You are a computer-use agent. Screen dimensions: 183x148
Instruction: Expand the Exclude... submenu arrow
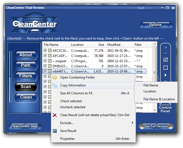(132, 123)
